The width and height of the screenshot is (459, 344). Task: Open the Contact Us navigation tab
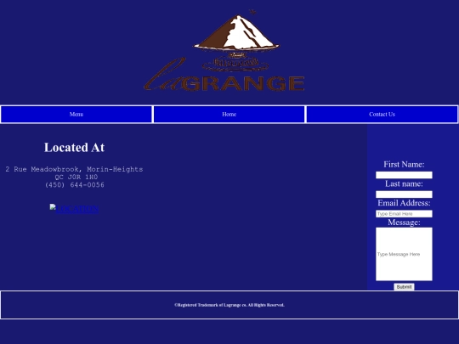382,114
